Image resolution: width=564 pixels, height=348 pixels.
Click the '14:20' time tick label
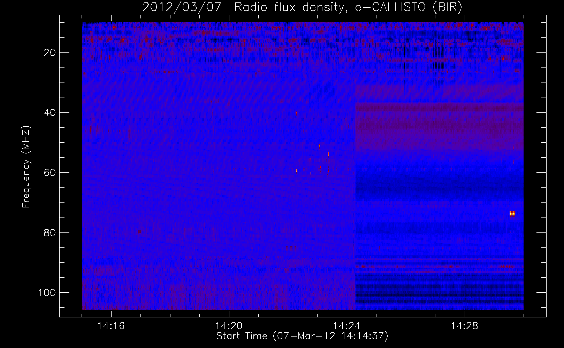(229, 326)
